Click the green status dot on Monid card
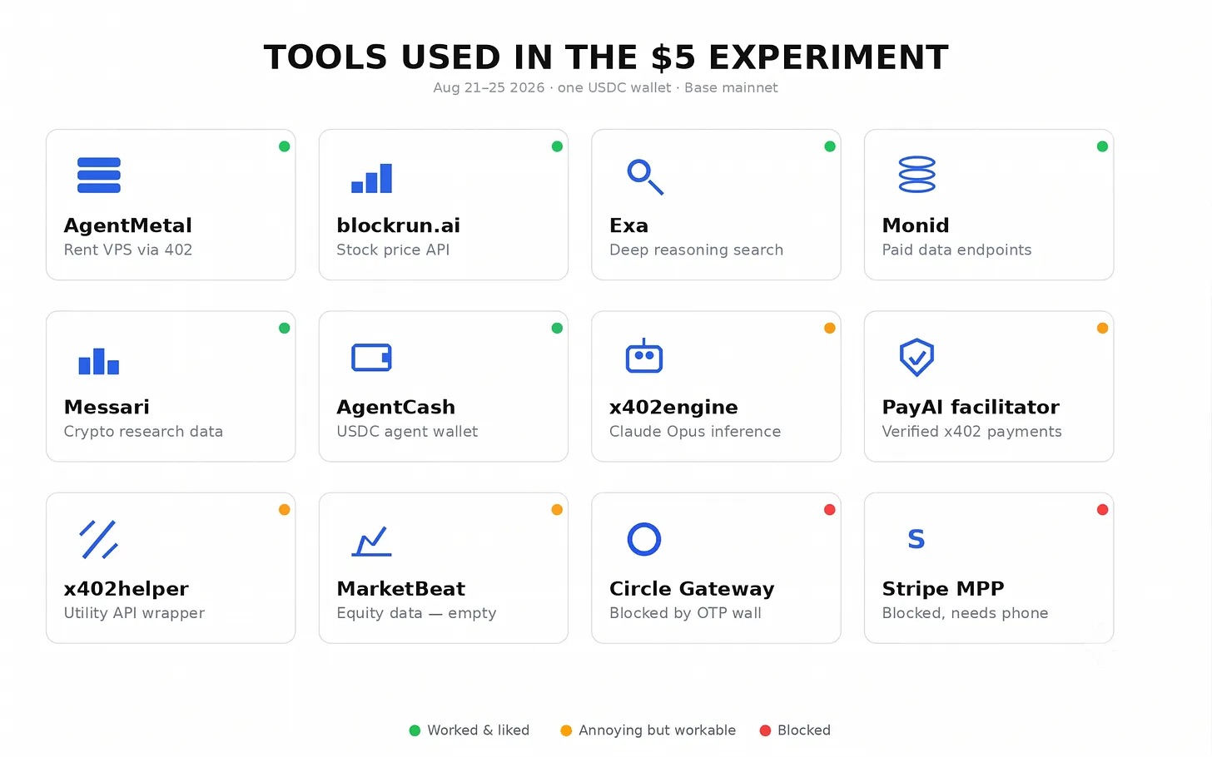The width and height of the screenshot is (1212, 757). pos(1102,146)
